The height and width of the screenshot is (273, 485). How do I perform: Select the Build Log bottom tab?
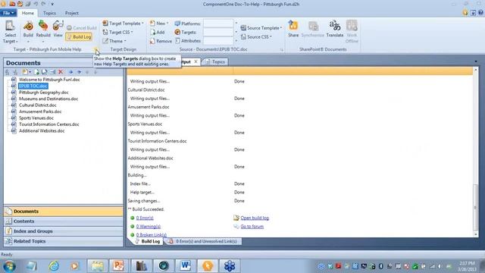[x=148, y=241]
